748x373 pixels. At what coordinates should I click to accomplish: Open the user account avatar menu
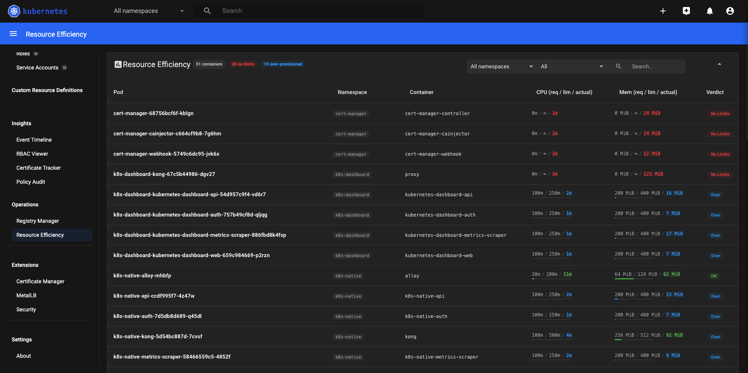(x=730, y=11)
